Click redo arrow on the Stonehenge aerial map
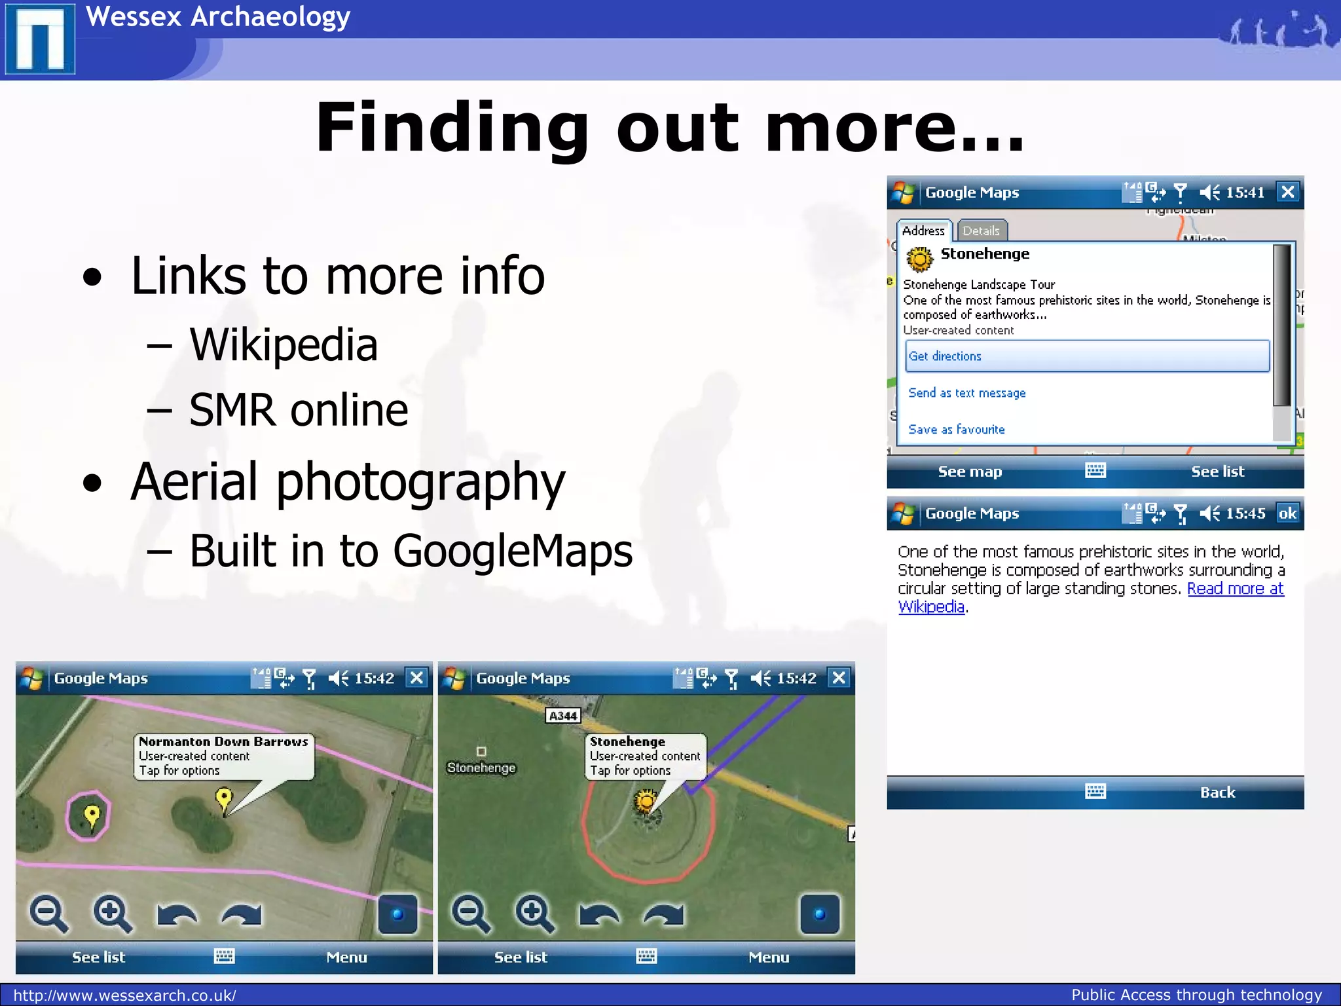The height and width of the screenshot is (1006, 1341). click(x=663, y=914)
